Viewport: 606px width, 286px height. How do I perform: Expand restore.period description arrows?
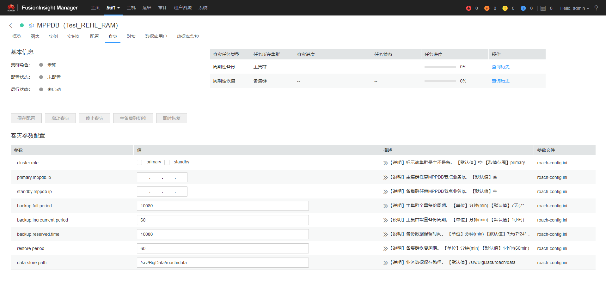[x=386, y=249]
